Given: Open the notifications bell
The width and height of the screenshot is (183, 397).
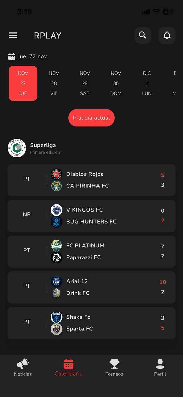Looking at the screenshot, I should coord(167,35).
